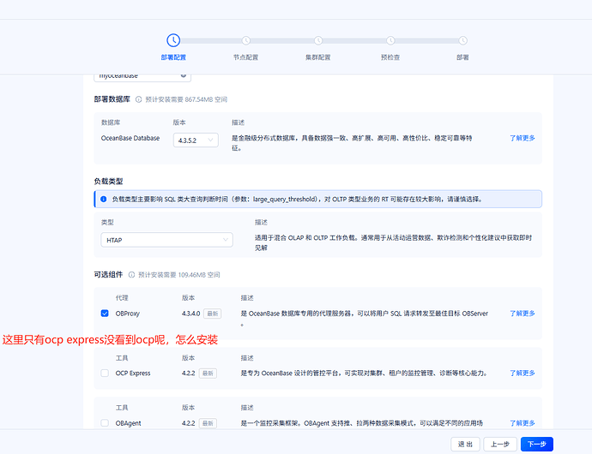Click the 可选组件 section heading
592x454 pixels.
point(108,274)
